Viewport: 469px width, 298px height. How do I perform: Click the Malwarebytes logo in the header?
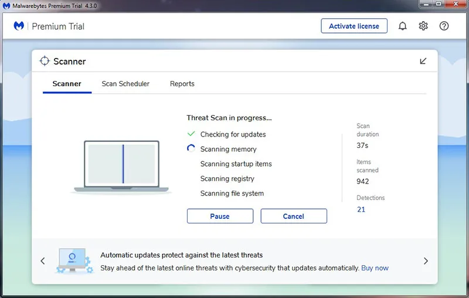[x=19, y=26]
